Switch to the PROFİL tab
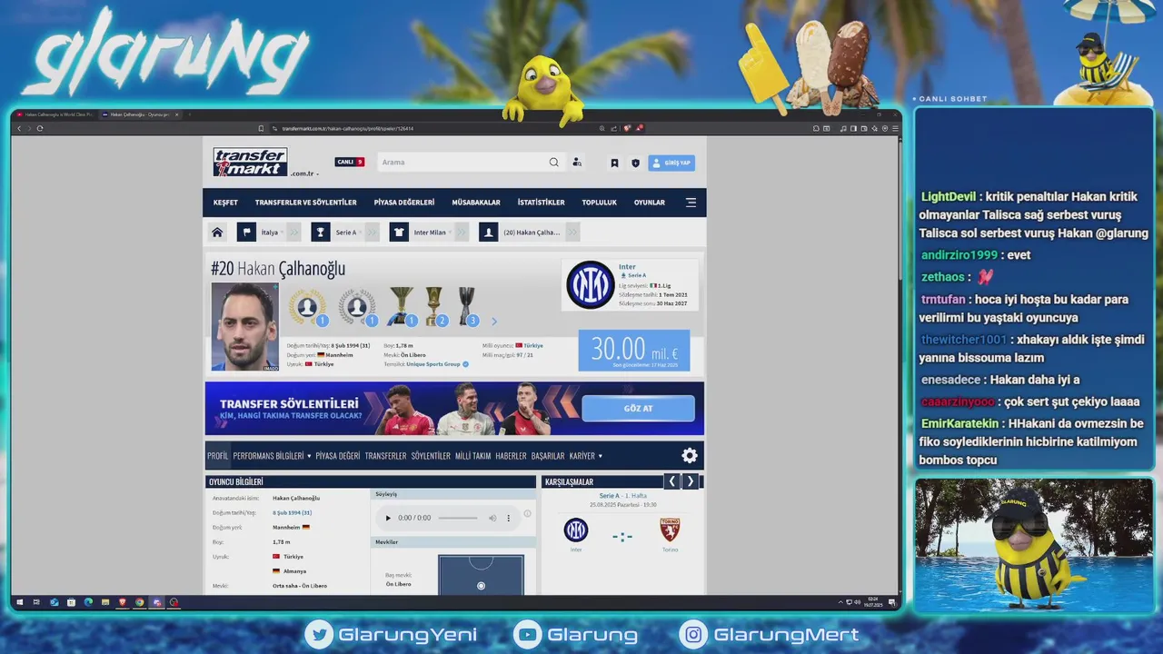1163x654 pixels. (218, 456)
